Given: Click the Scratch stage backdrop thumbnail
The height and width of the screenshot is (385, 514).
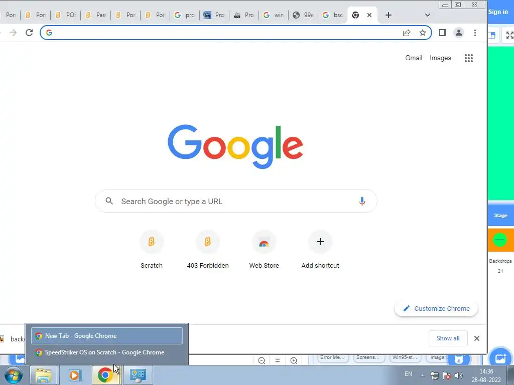Looking at the screenshot, I should tap(500, 240).
